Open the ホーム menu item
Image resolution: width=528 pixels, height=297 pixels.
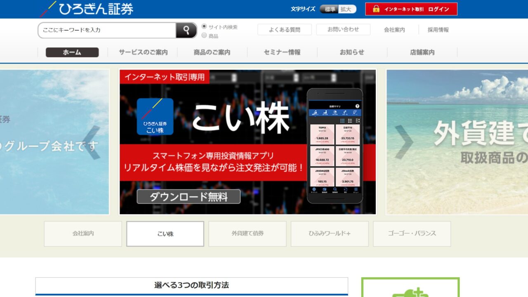pyautogui.click(x=72, y=52)
